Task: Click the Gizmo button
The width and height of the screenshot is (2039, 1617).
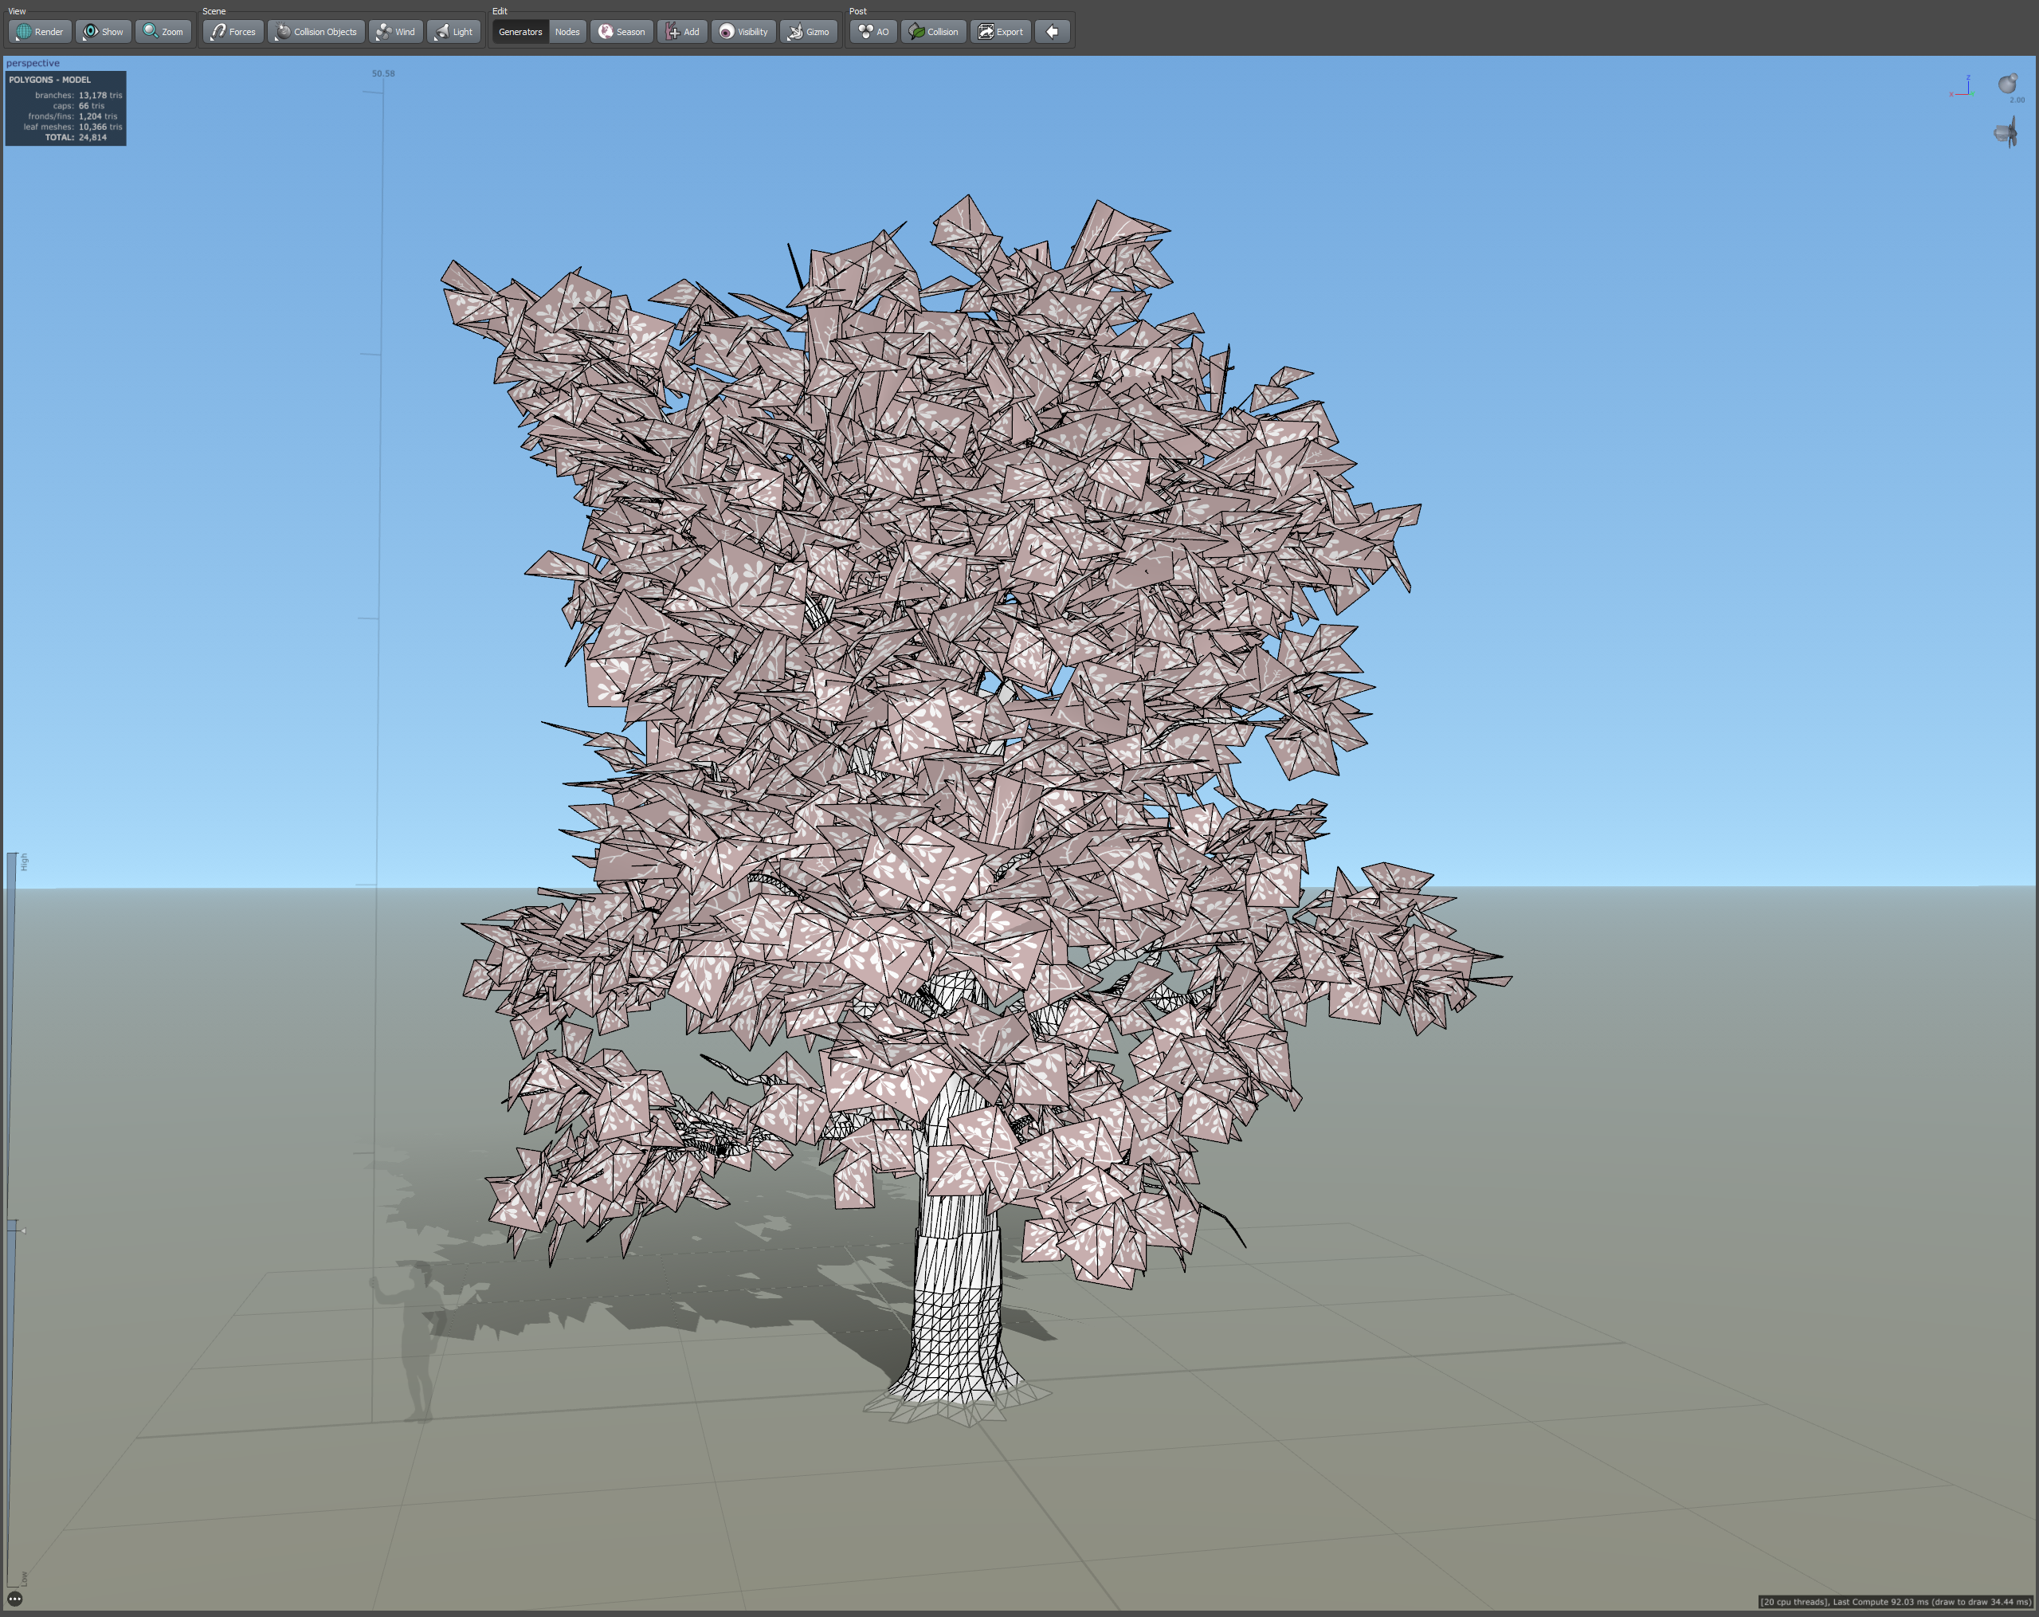Action: pos(809,31)
